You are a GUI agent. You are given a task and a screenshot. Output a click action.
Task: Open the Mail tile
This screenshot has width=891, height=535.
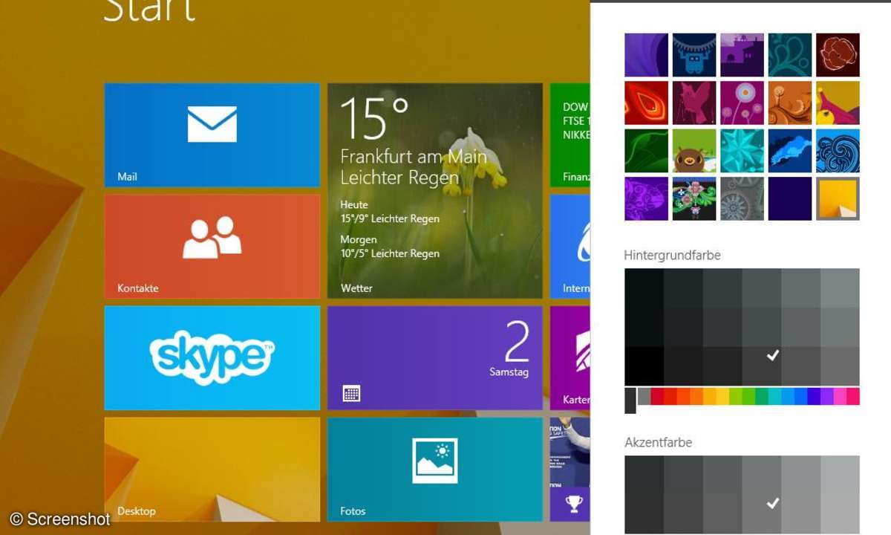(212, 134)
